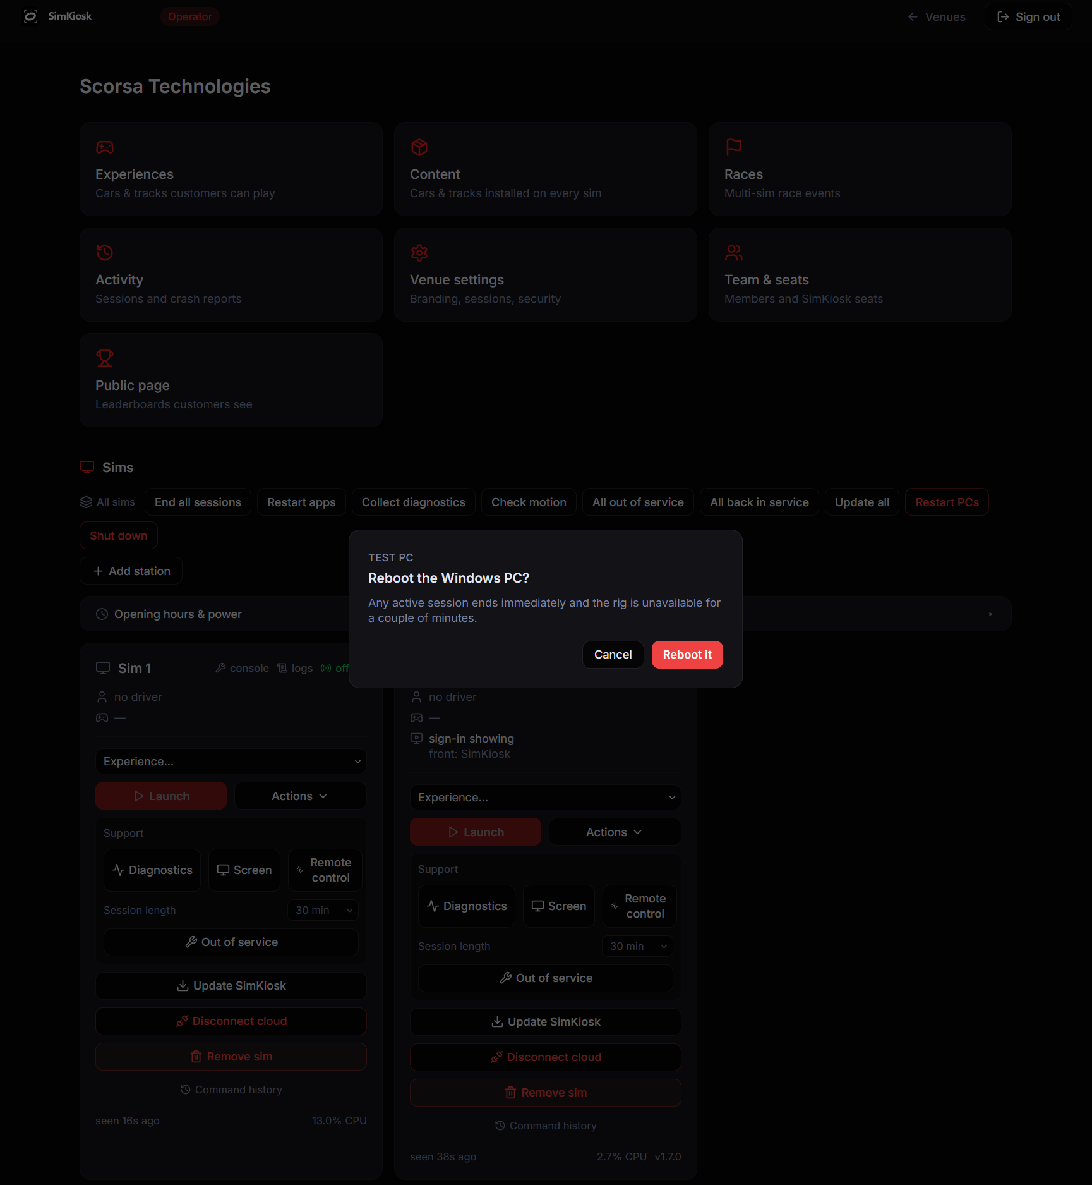The height and width of the screenshot is (1185, 1092).
Task: Click Collect diagnostics button
Action: pos(414,502)
